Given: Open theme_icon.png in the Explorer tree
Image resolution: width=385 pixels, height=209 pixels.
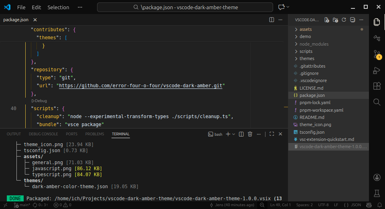Looking at the screenshot, I should click(328, 125).
